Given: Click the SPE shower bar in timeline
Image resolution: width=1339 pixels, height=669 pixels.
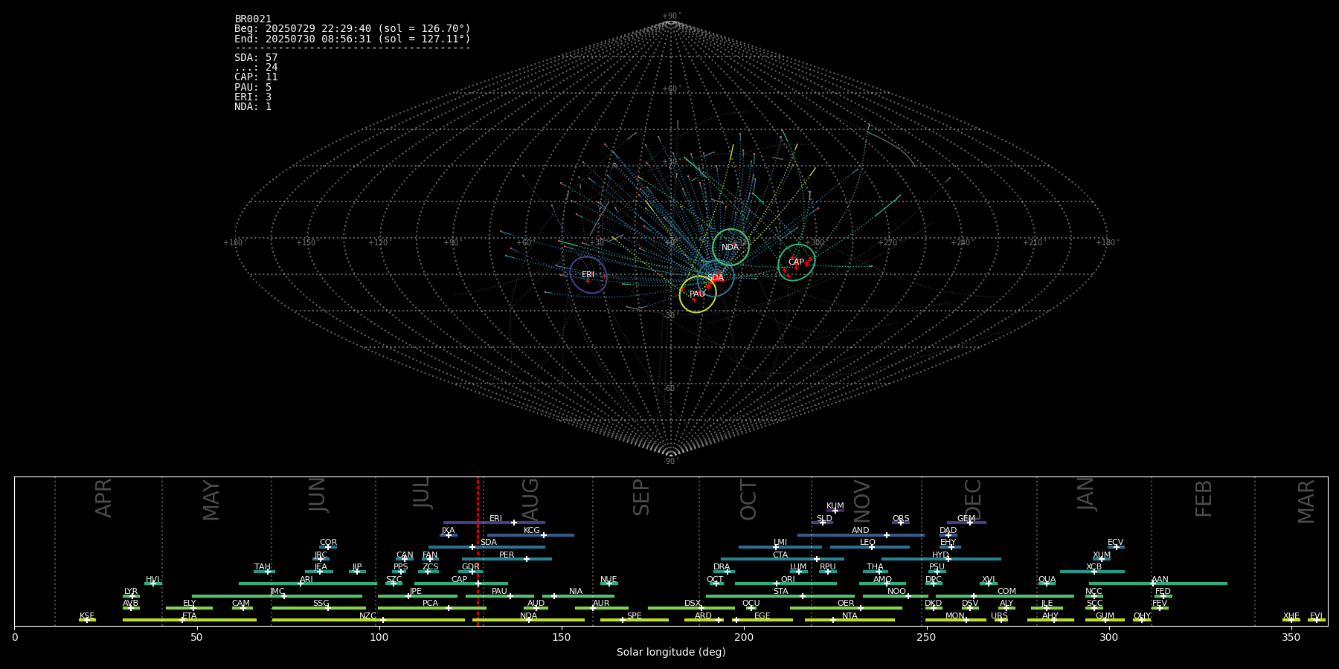Looking at the screenshot, I should coord(635,620).
